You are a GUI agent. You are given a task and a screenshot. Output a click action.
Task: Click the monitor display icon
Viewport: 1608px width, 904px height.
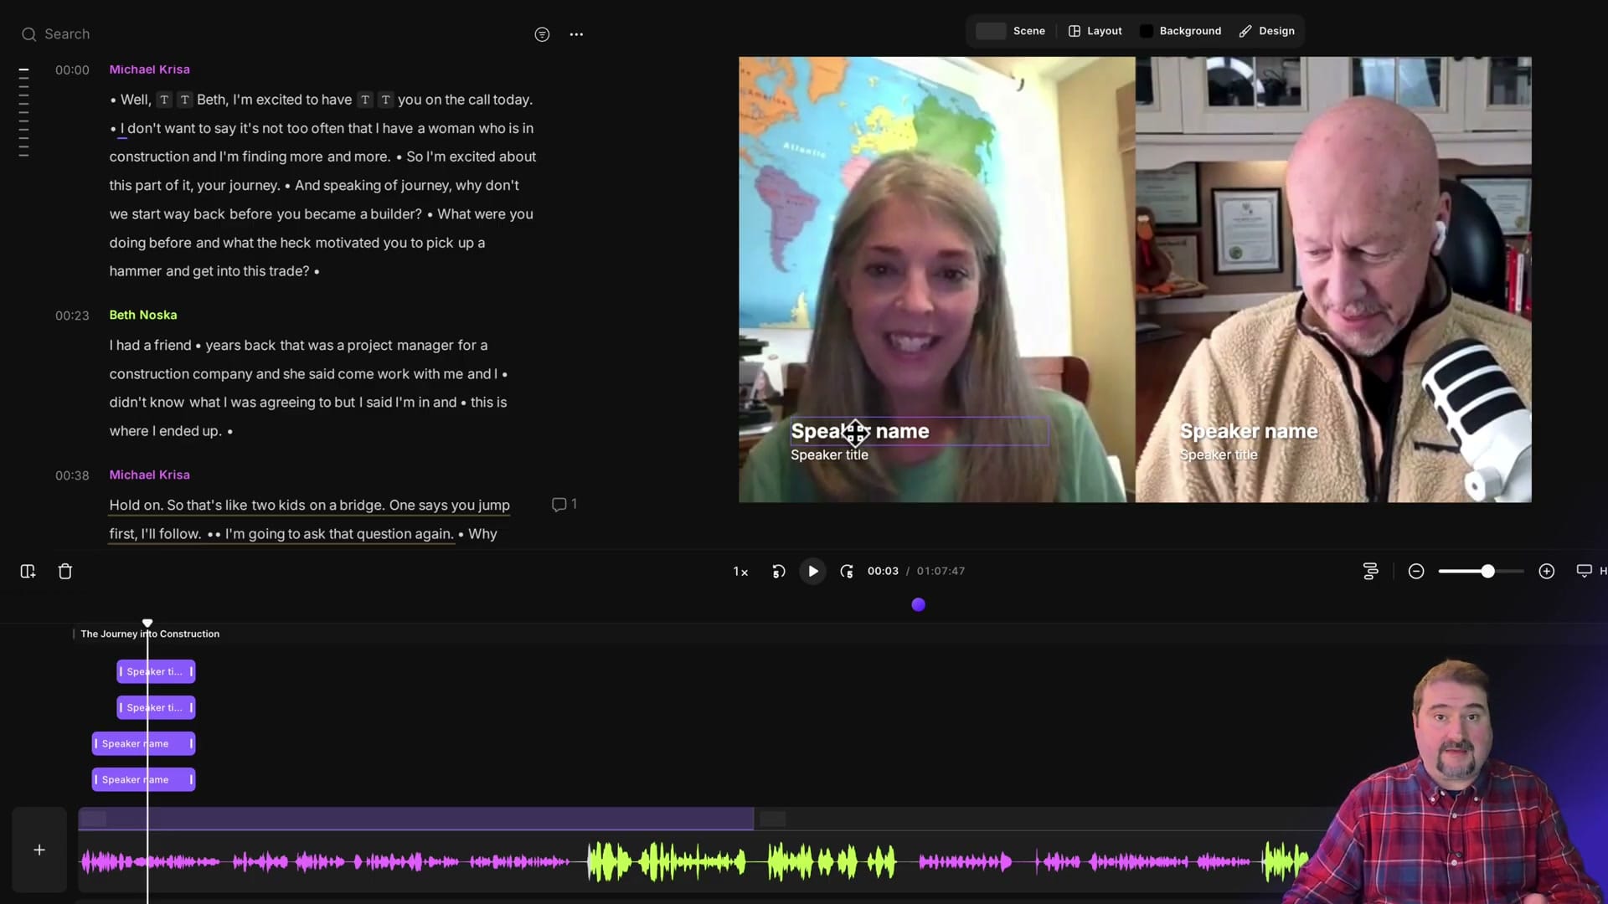1585,571
